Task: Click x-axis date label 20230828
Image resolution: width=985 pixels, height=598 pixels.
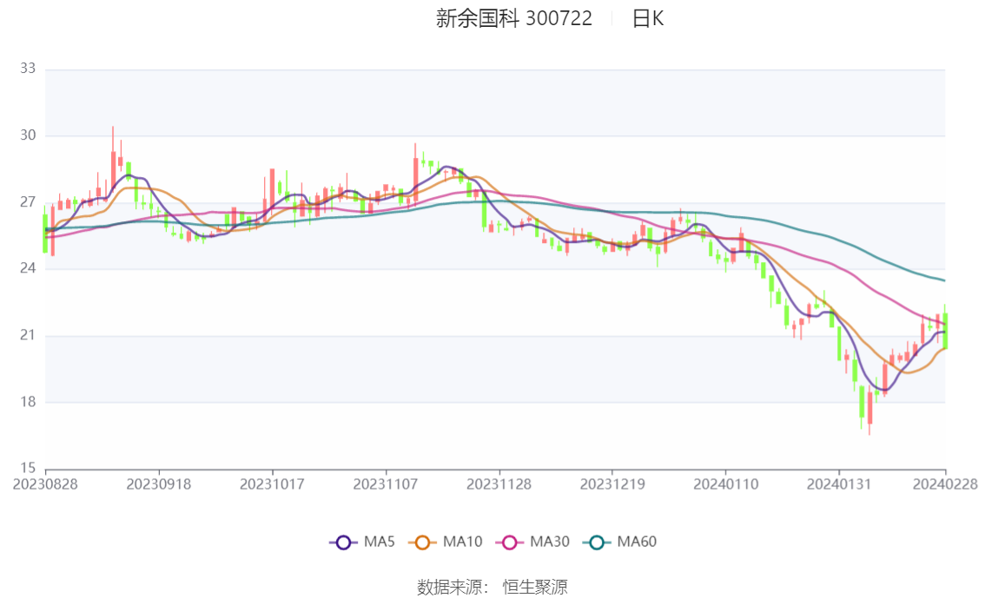Action: pyautogui.click(x=45, y=484)
